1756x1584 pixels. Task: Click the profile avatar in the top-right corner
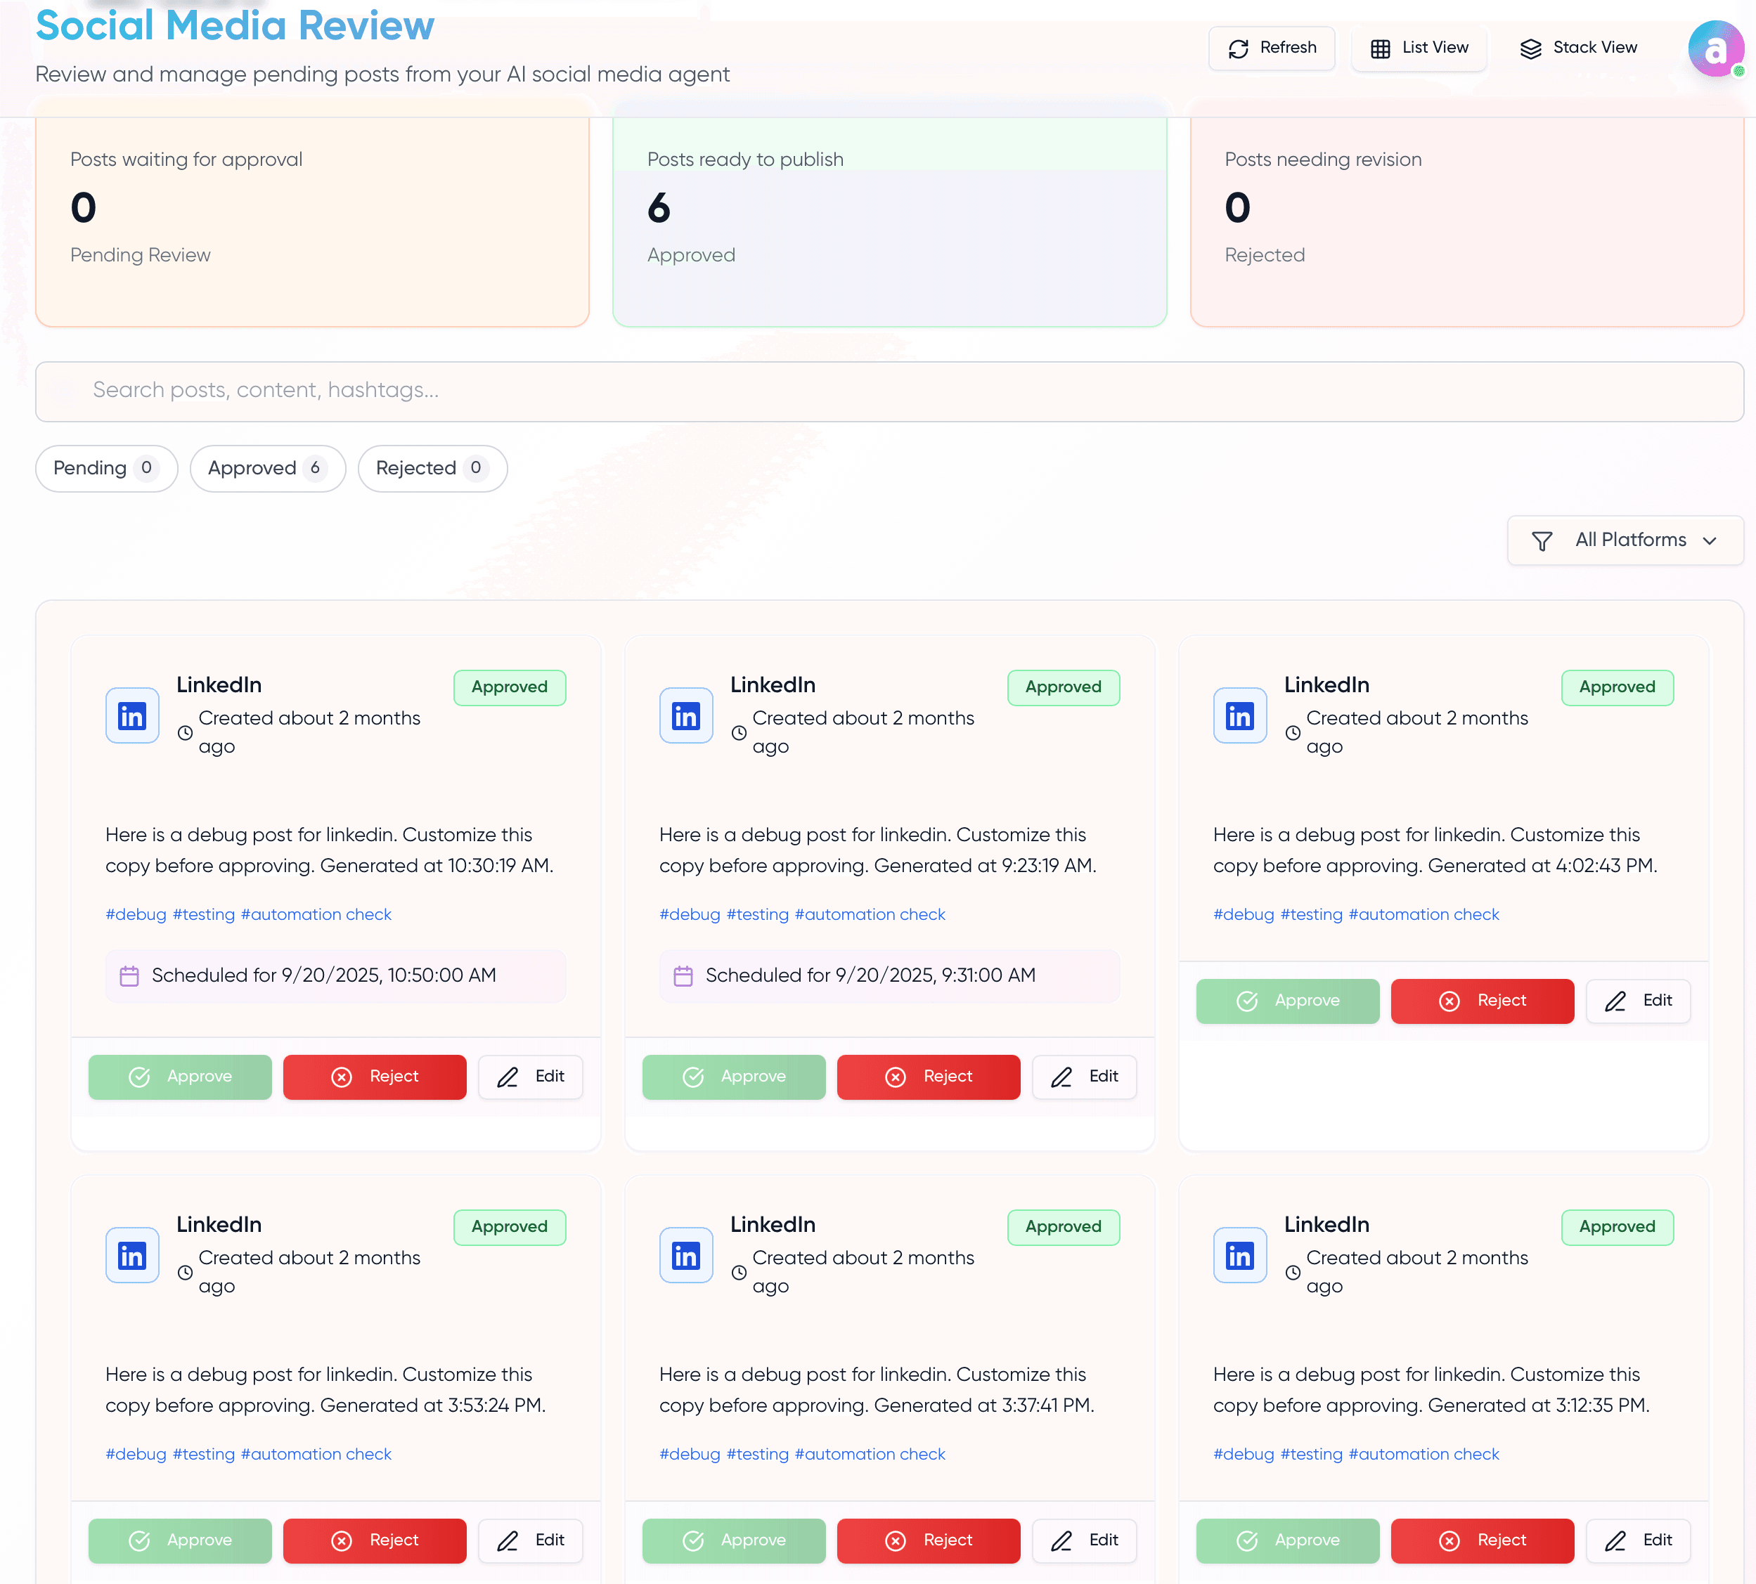[1715, 48]
